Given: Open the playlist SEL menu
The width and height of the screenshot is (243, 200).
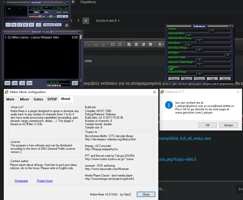Looking at the screenshot, I should pyautogui.click(x=22, y=83).
